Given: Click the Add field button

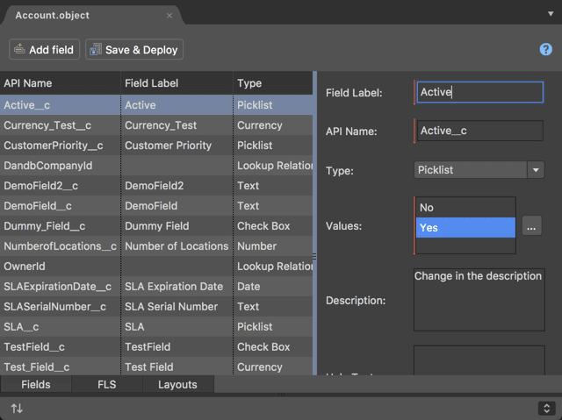Looking at the screenshot, I should 44,49.
